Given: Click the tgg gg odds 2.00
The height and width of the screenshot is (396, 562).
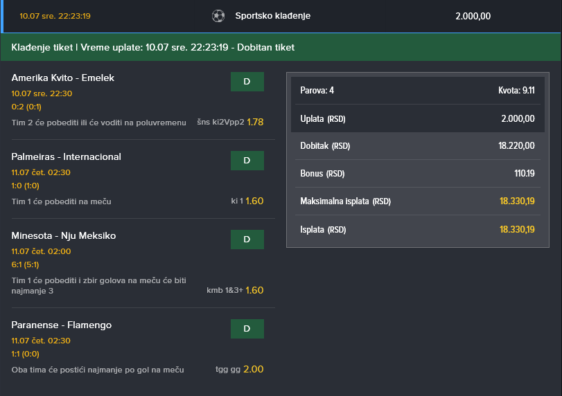Looking at the screenshot, I should pyautogui.click(x=254, y=369).
